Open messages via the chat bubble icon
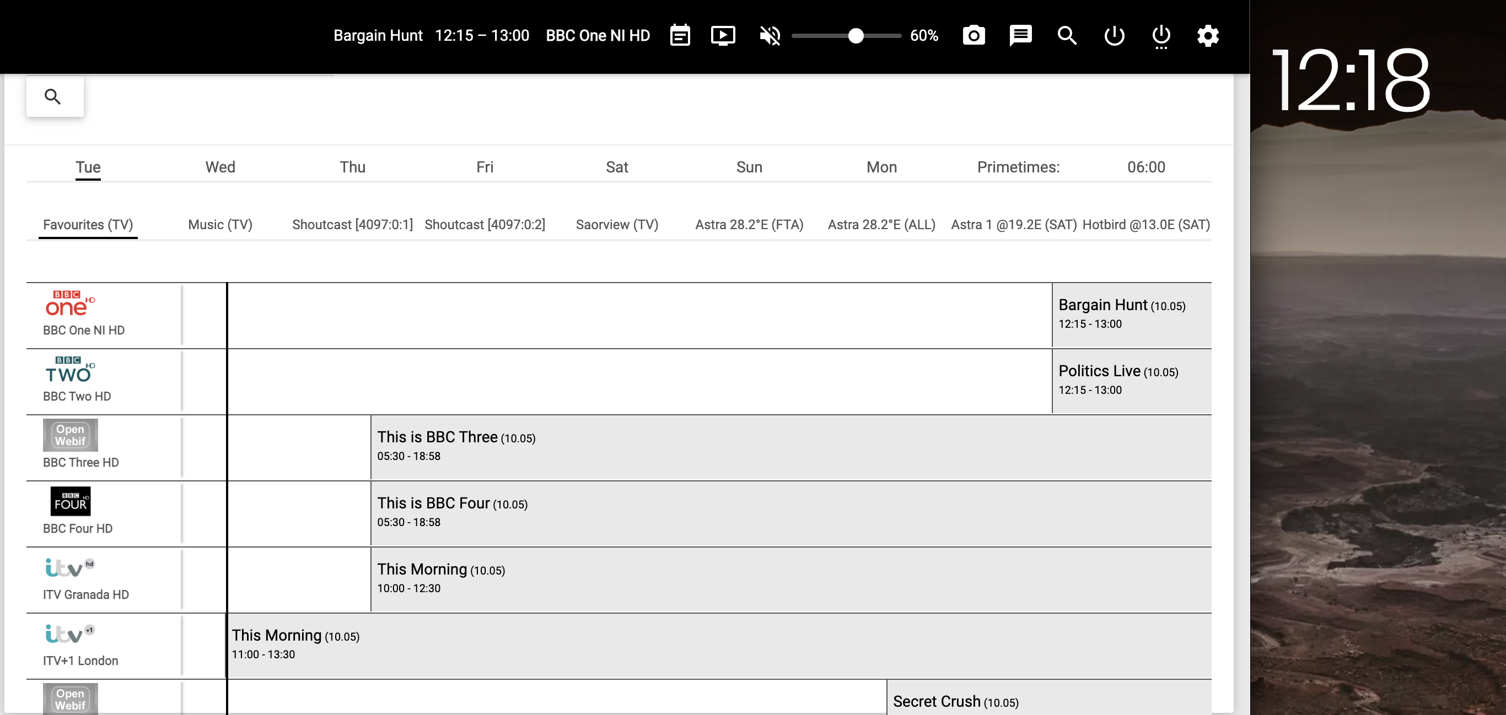 [x=1020, y=35]
